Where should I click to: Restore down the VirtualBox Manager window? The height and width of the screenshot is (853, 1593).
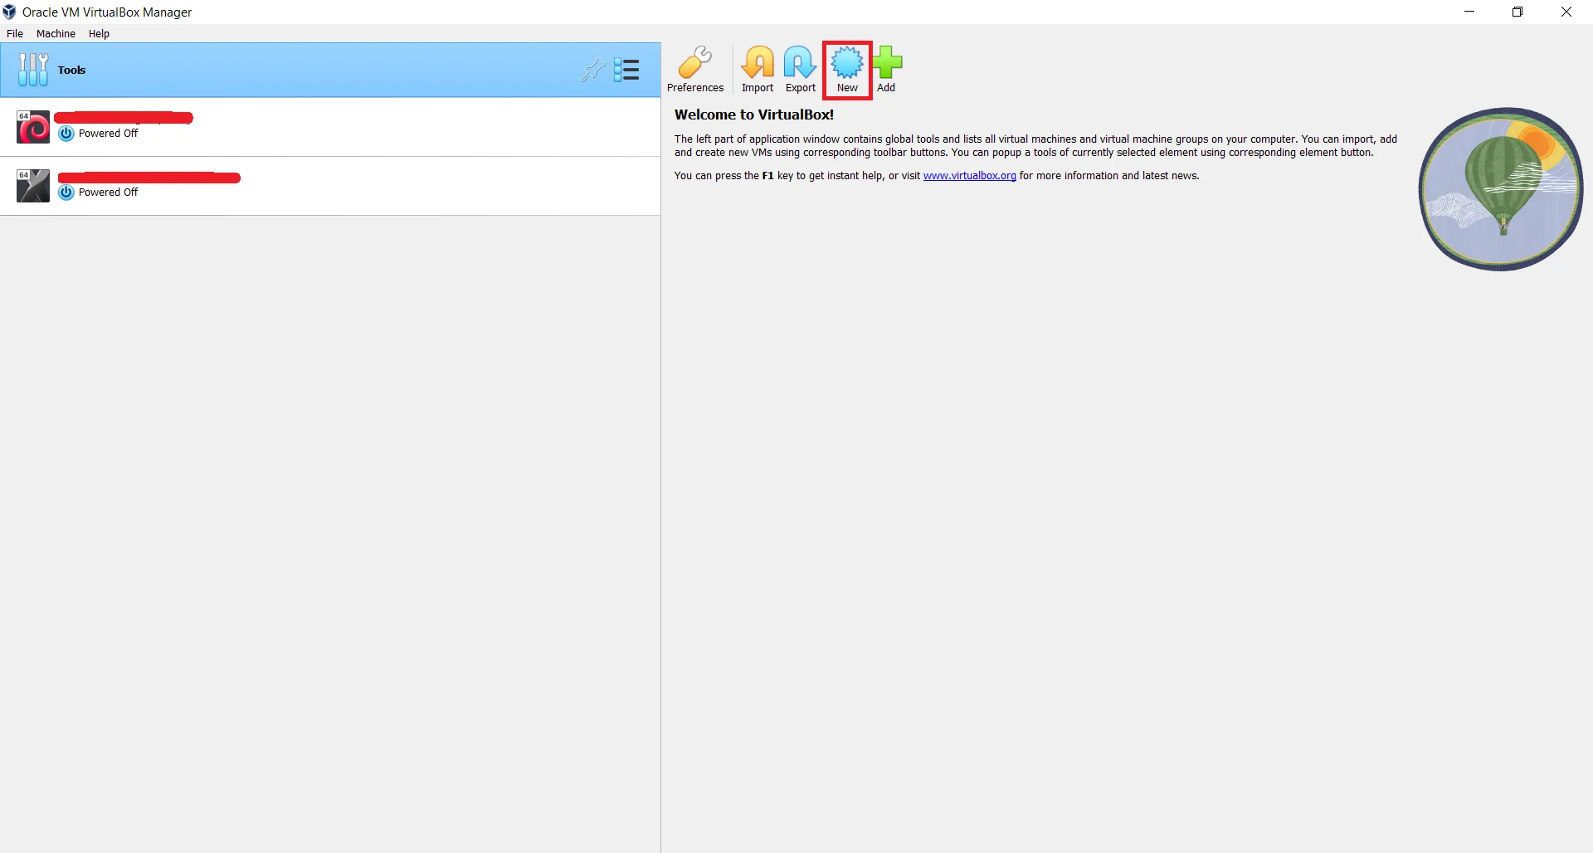coord(1517,12)
